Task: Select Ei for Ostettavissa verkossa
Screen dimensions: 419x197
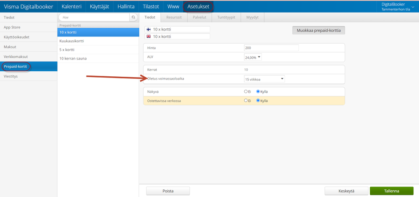Action: [x=246, y=101]
